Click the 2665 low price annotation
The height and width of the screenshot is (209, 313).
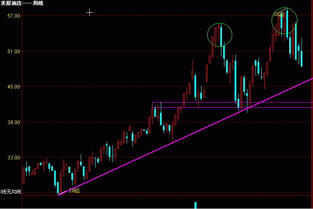(74, 191)
